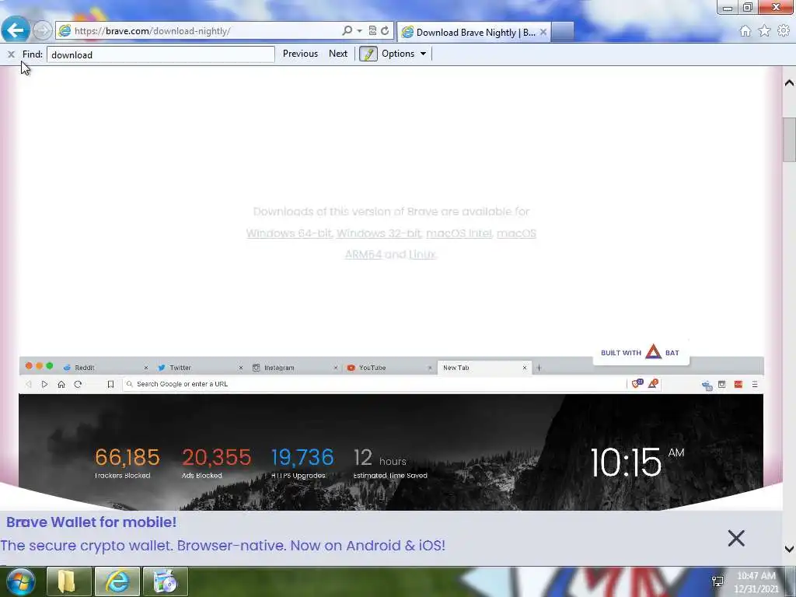Click the secure crypto wallet banner text
796x597 pixels.
[223, 546]
